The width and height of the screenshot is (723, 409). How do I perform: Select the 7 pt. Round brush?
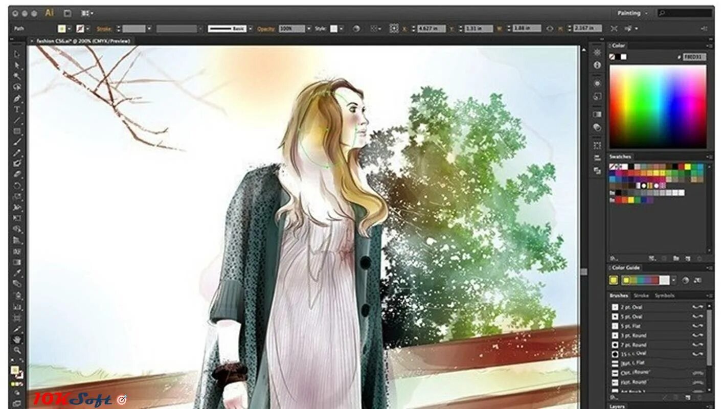[657, 345]
